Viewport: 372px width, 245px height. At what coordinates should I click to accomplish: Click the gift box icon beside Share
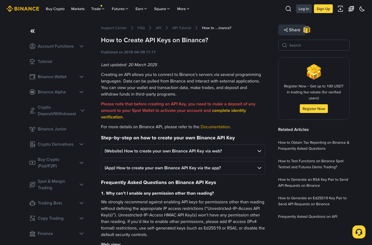(x=307, y=30)
